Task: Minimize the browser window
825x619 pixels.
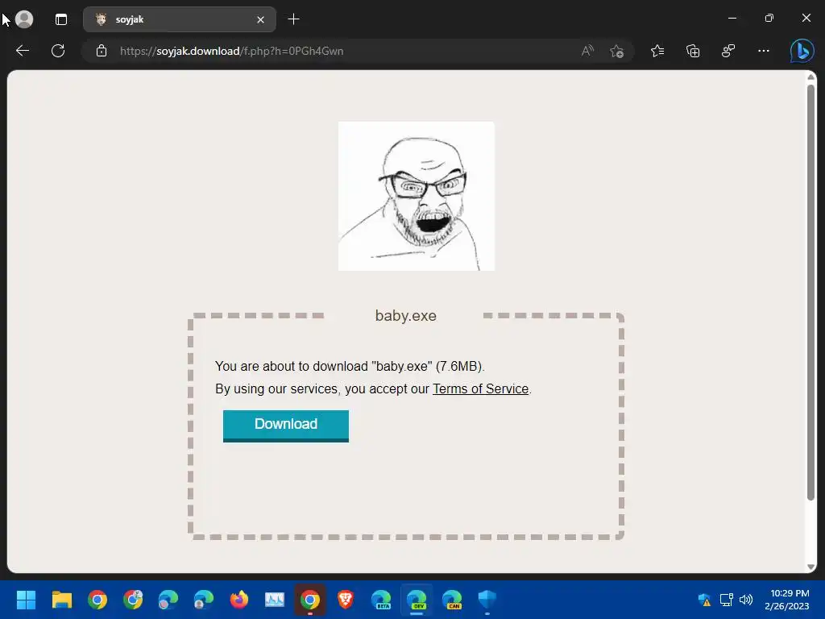Action: pyautogui.click(x=732, y=18)
